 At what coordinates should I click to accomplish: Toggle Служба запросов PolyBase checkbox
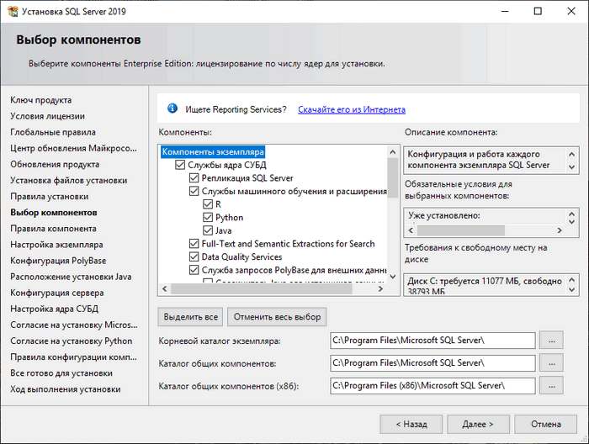(194, 270)
